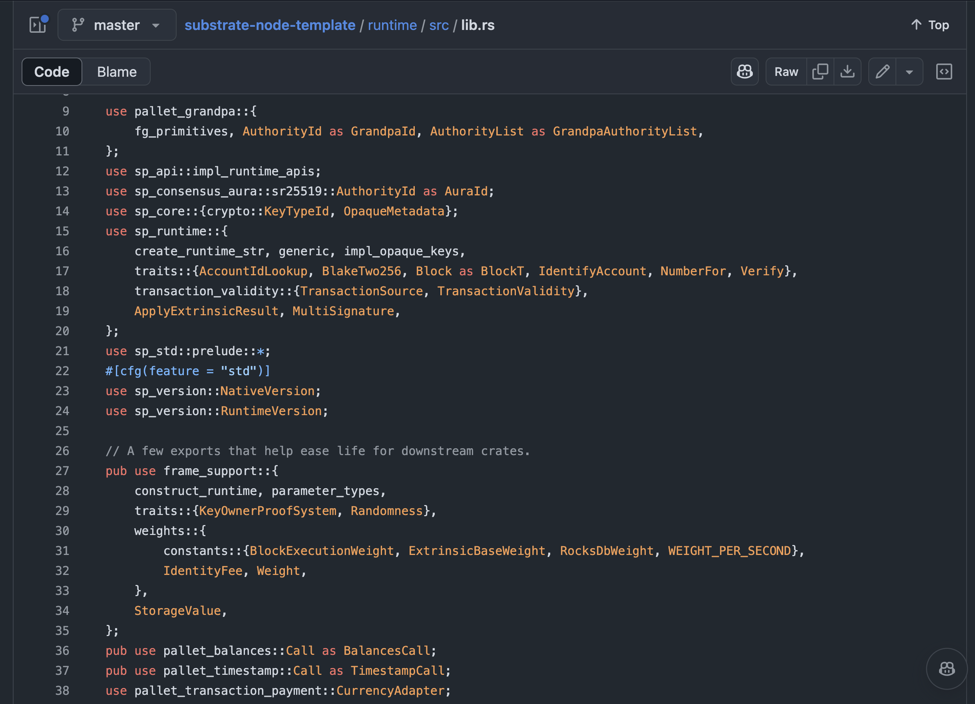This screenshot has width=975, height=704.
Task: Click OpaqueMetadata on line 14
Action: pyautogui.click(x=394, y=211)
